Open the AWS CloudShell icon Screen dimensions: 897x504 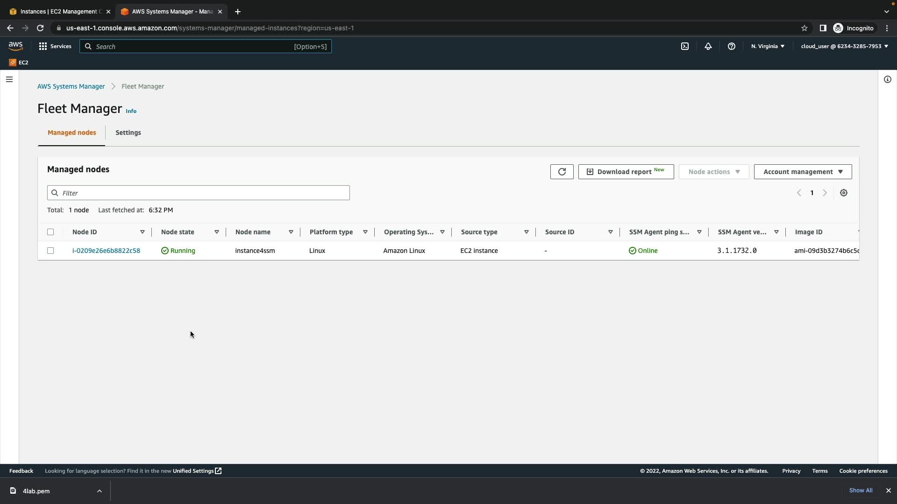[685, 46]
